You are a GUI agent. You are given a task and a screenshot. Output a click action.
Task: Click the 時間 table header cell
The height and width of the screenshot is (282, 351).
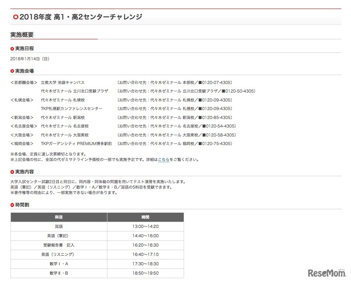pos(145,217)
